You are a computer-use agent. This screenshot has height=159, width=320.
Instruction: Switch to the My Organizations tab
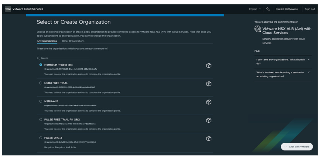(47, 41)
